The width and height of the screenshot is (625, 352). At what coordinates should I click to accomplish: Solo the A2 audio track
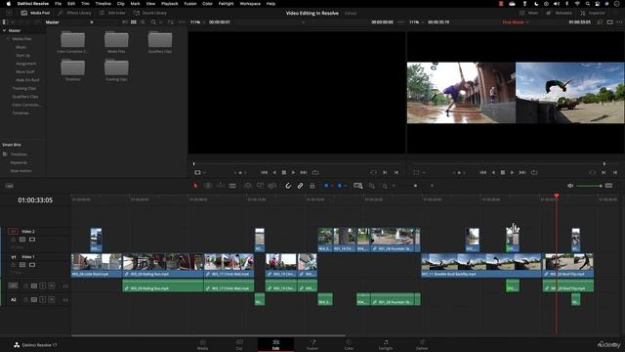[43, 300]
